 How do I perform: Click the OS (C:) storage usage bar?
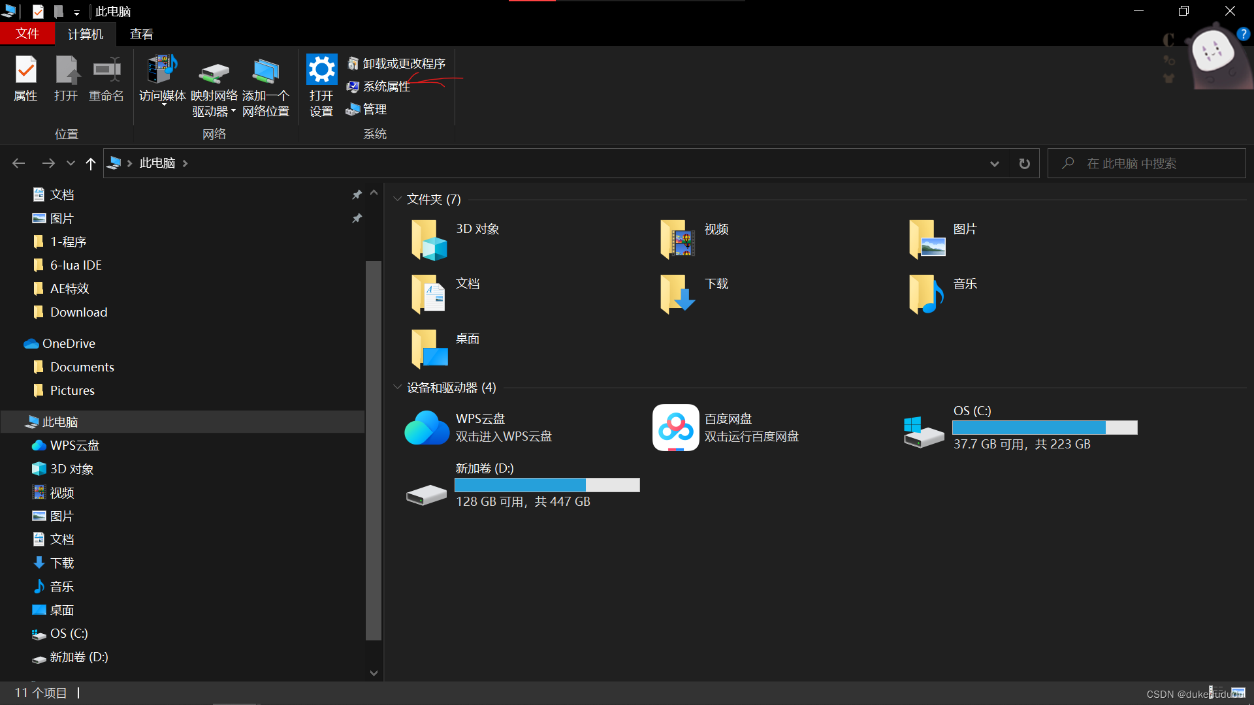point(1044,428)
